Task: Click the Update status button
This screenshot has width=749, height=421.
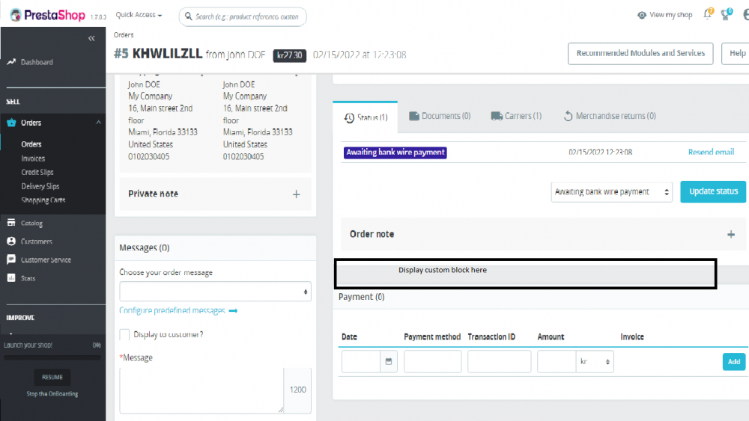Action: (x=713, y=191)
